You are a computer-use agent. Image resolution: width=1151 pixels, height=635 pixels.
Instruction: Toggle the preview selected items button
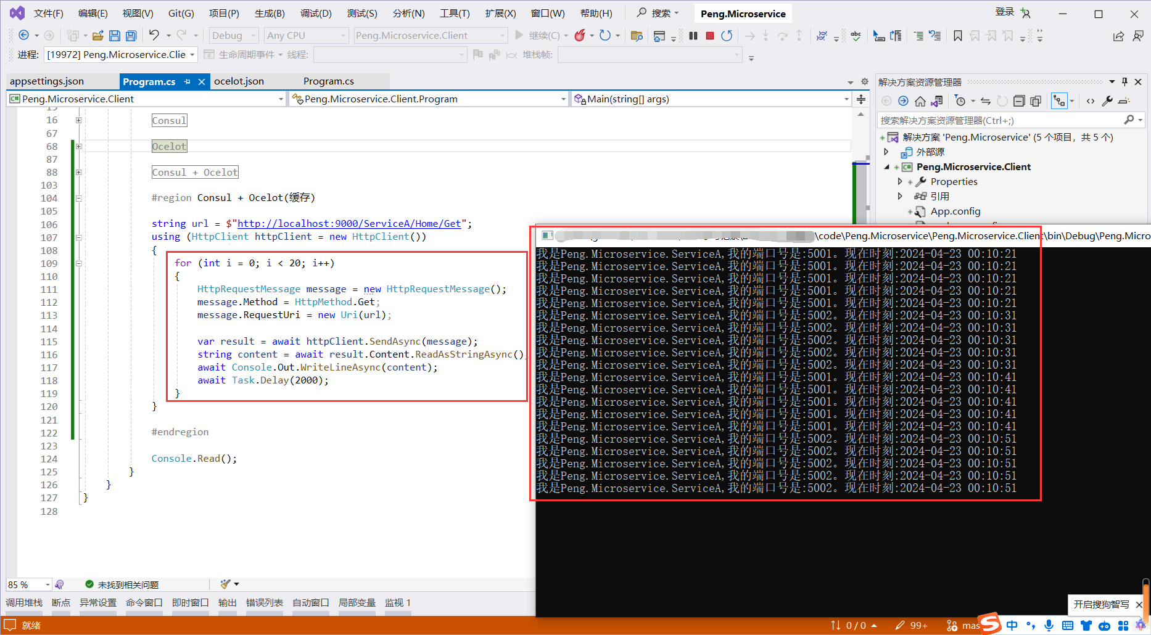coord(1124,101)
